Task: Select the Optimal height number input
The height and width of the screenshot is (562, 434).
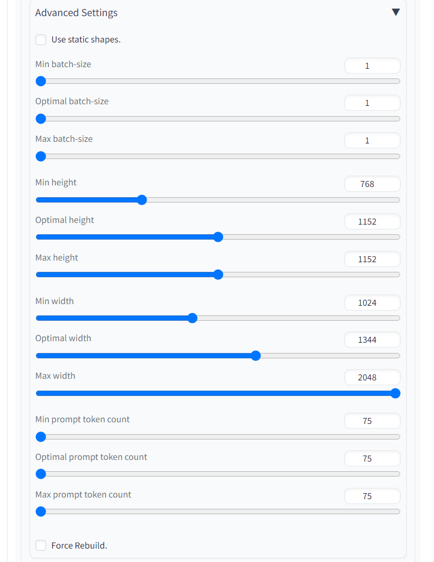Action: click(372, 222)
